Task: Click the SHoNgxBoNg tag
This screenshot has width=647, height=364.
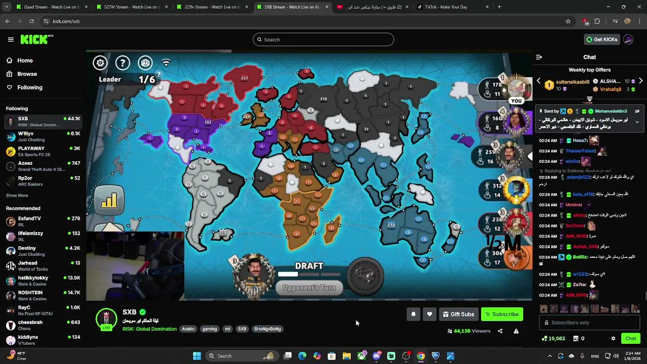Action: (x=267, y=329)
